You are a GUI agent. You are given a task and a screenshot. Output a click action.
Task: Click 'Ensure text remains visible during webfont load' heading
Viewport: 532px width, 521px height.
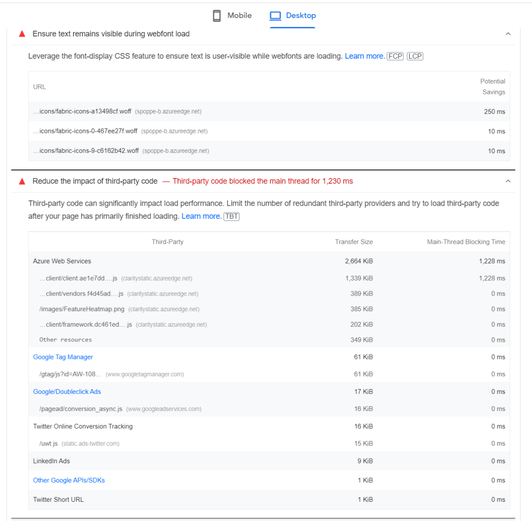[111, 34]
